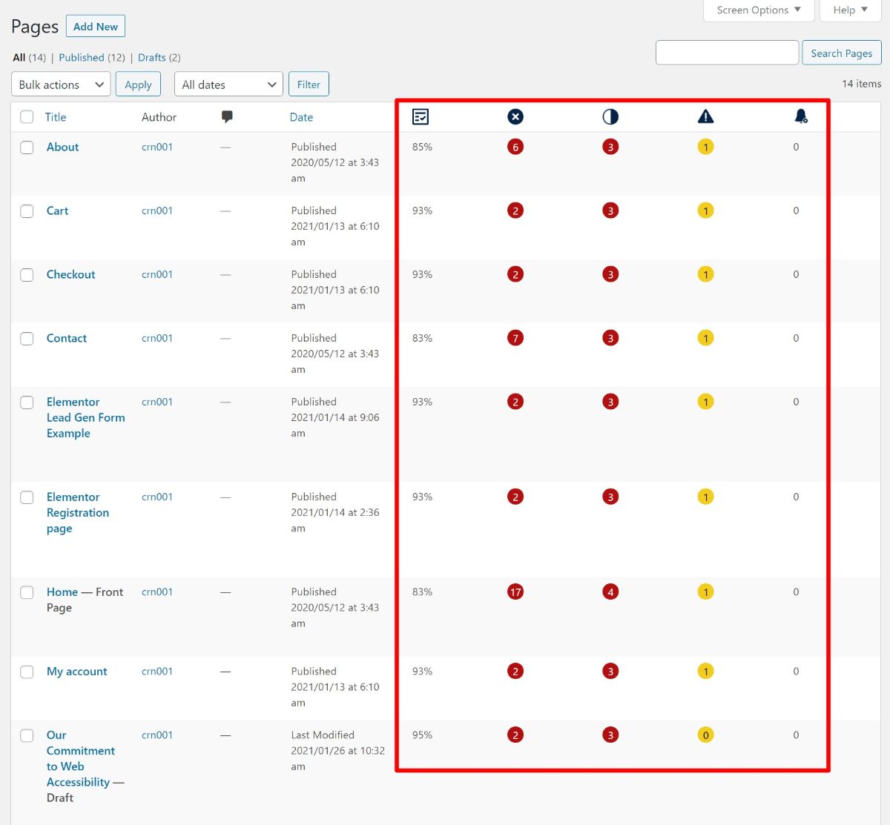This screenshot has height=825, width=890.
Task: Click inside the search pages input field
Action: (x=728, y=53)
